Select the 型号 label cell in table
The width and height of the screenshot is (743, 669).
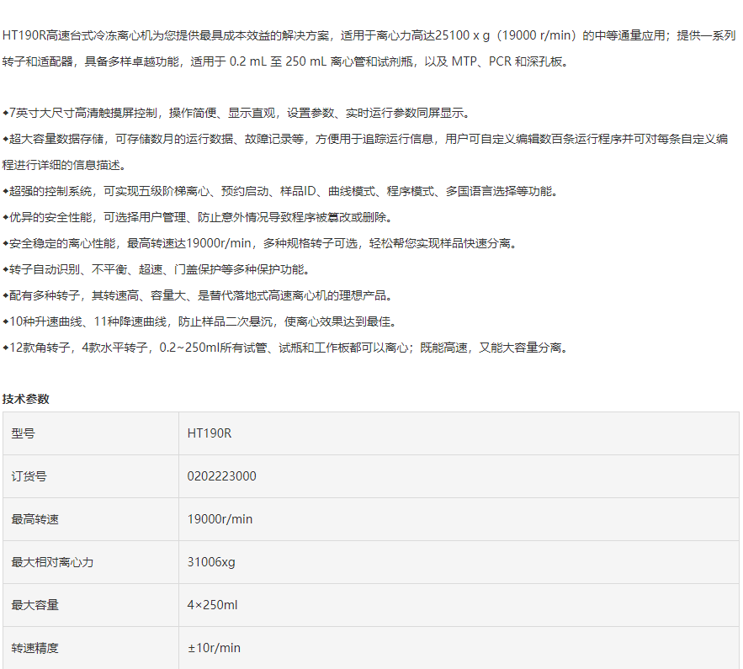(x=24, y=433)
